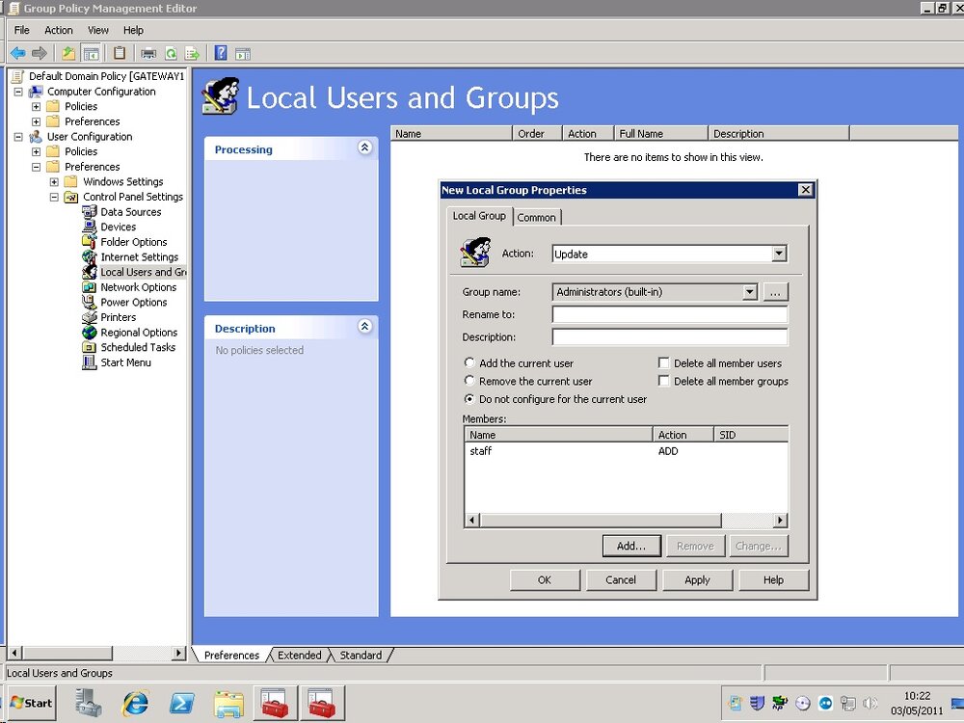
Task: Click the Description text field in dialog
Action: point(670,336)
